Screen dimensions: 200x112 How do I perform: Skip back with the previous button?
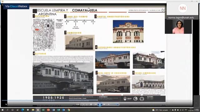(96, 105)
